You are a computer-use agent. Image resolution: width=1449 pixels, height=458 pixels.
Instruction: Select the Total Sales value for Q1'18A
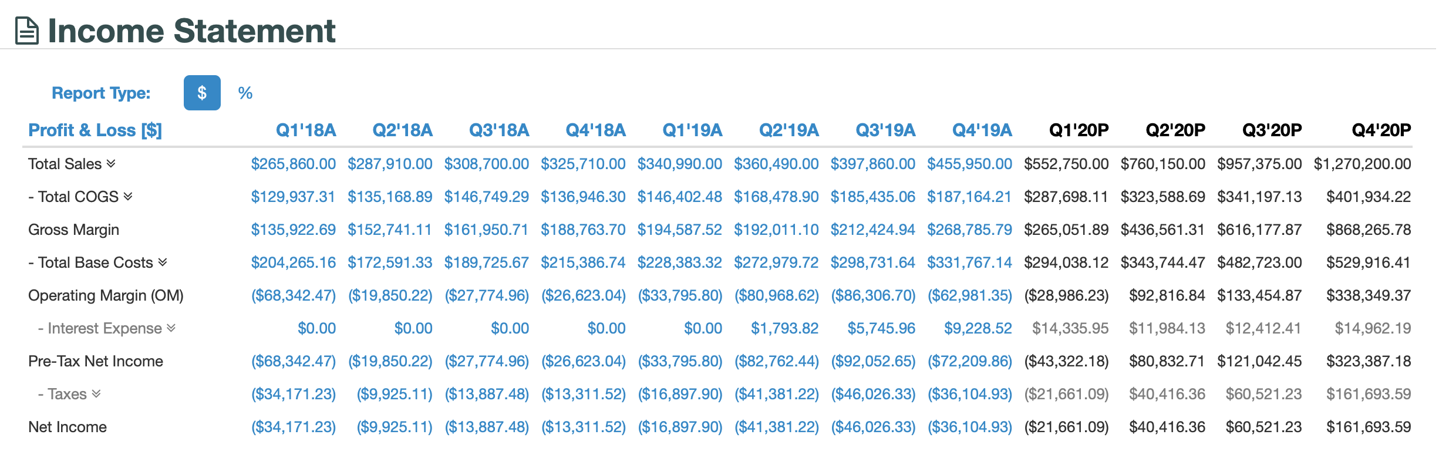point(293,164)
